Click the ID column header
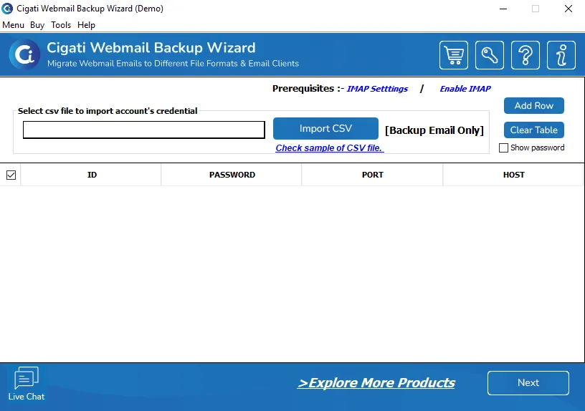Image resolution: width=585 pixels, height=411 pixels. tap(92, 175)
